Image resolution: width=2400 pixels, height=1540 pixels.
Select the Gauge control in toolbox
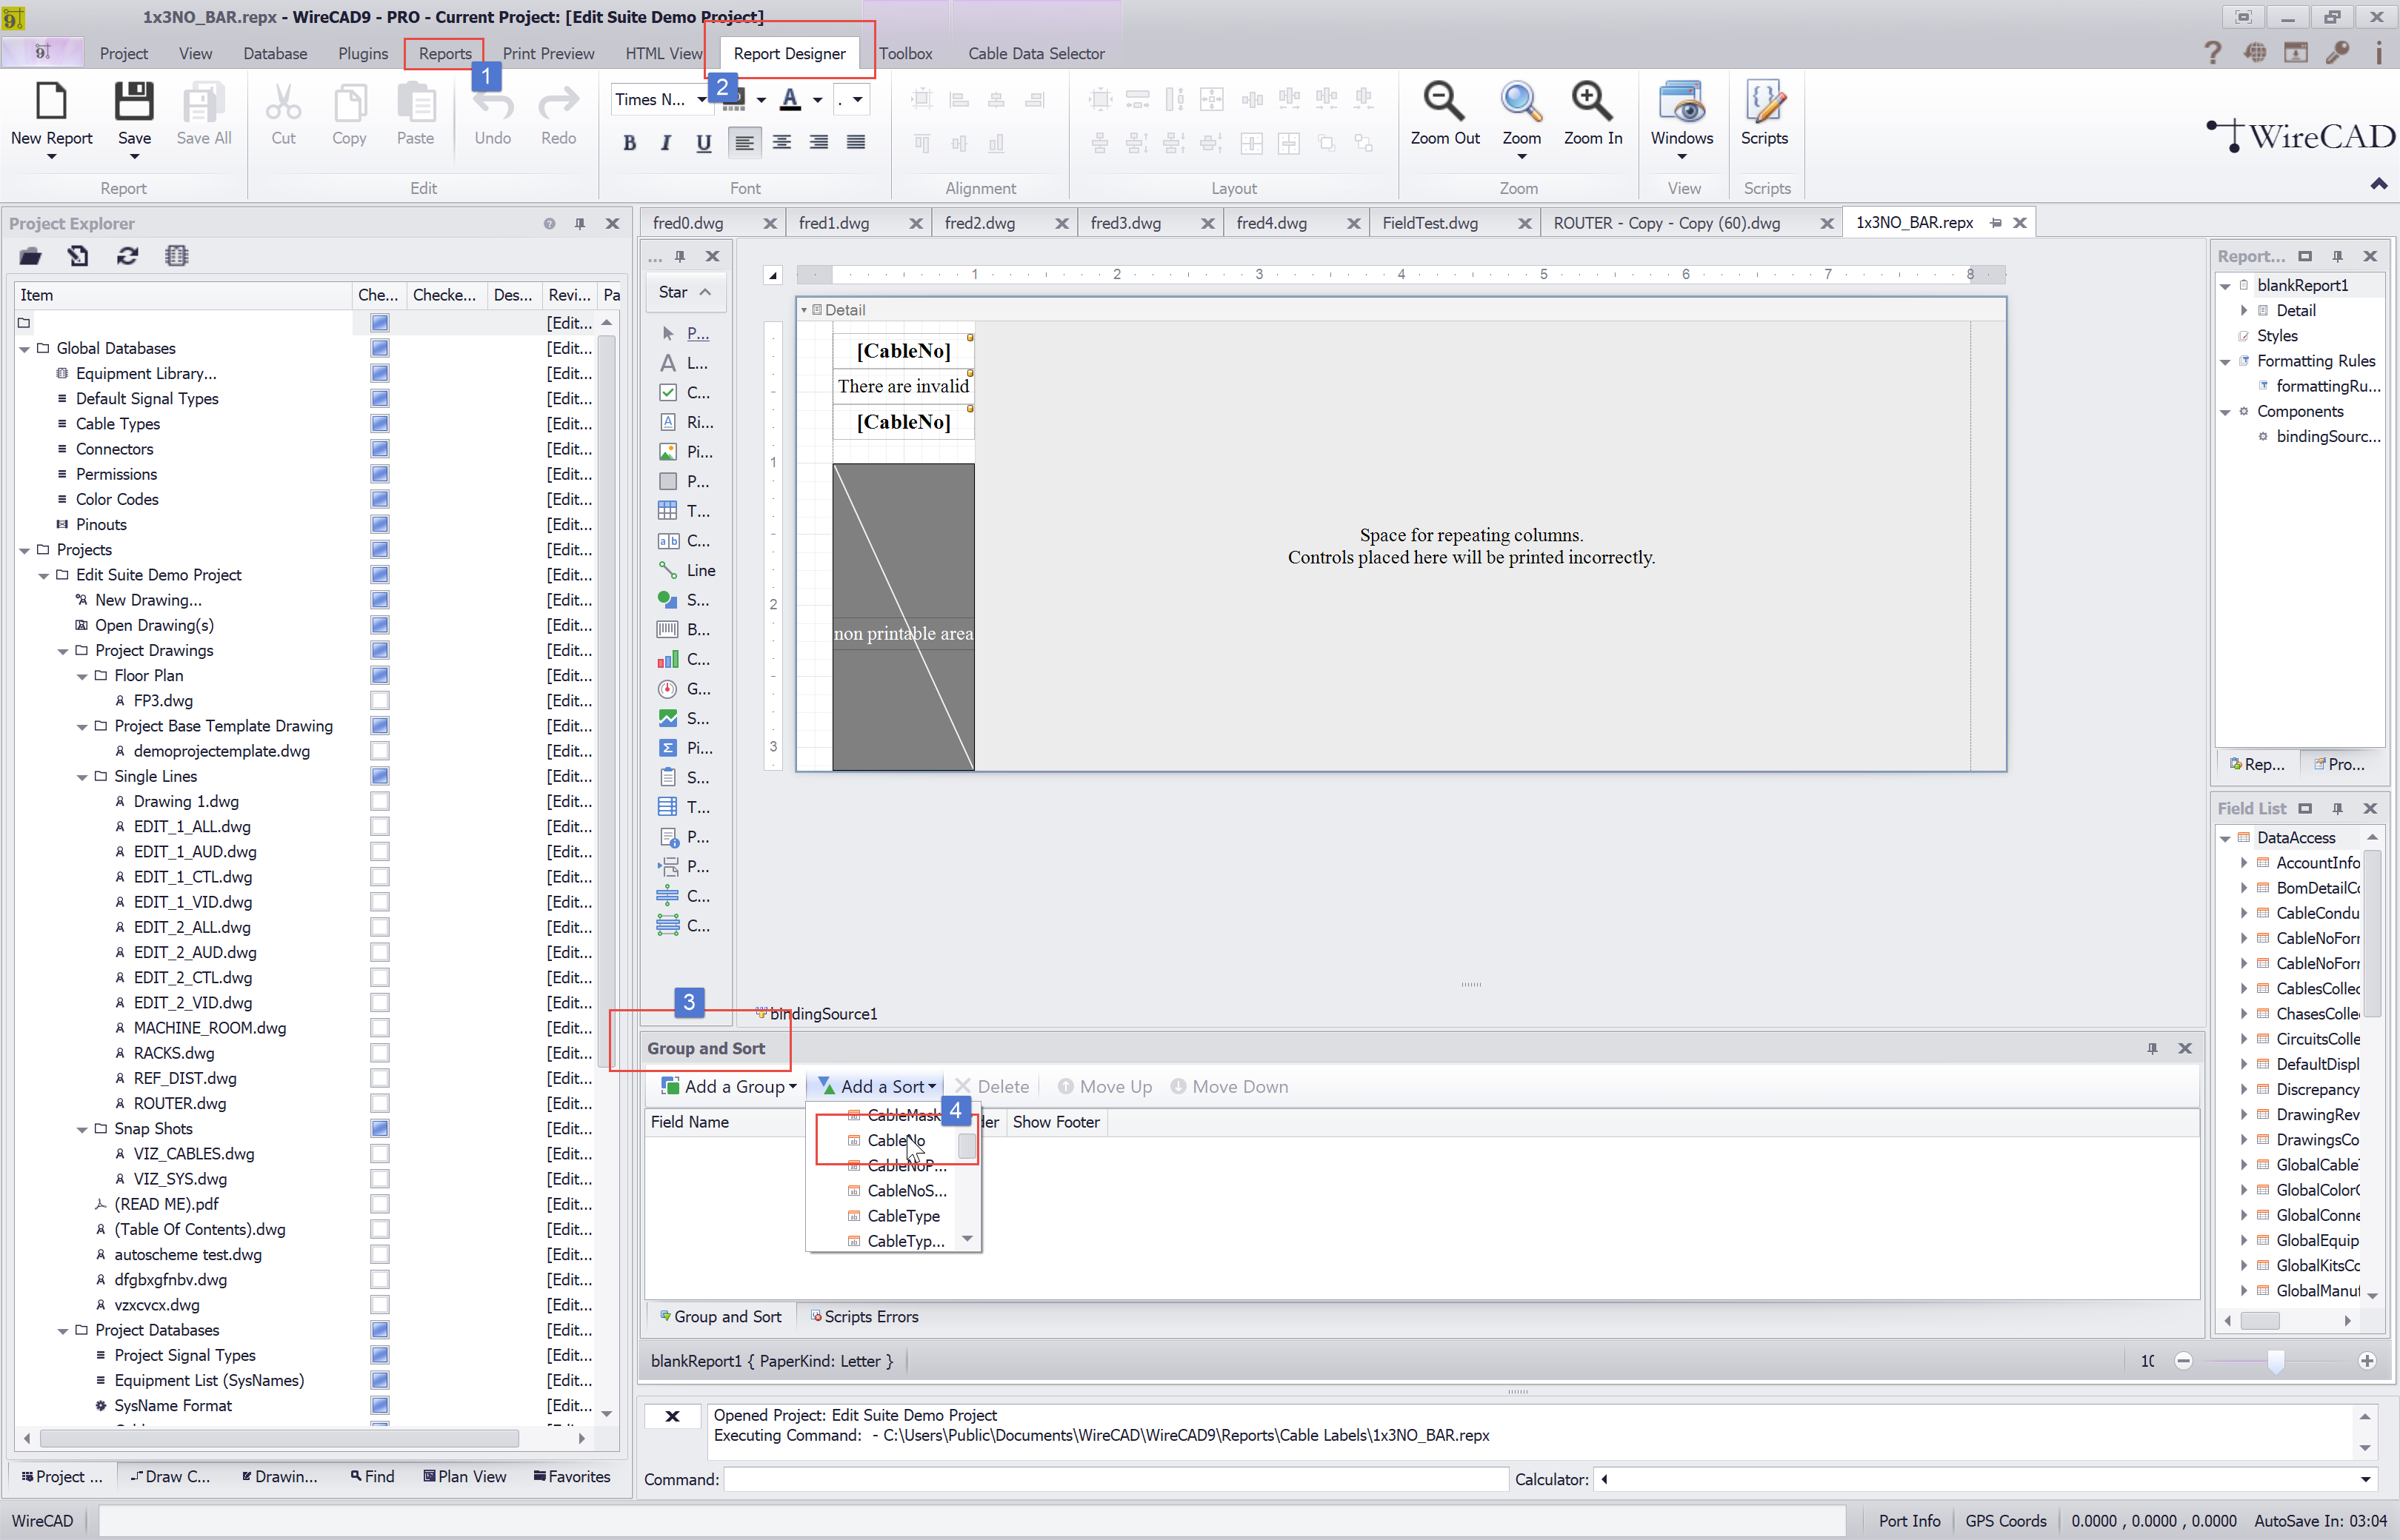tap(685, 689)
